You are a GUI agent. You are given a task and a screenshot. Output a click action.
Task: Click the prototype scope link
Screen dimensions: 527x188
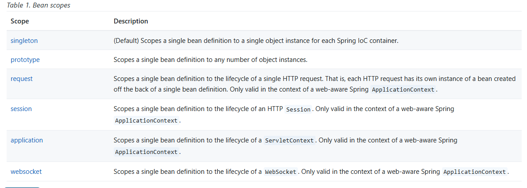point(25,60)
